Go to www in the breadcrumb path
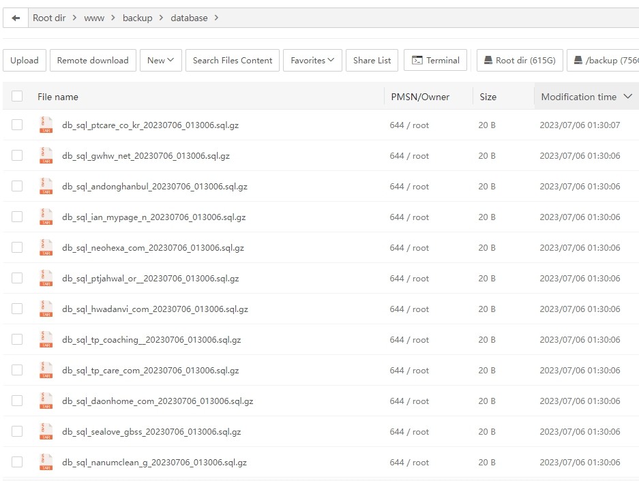 (x=94, y=18)
